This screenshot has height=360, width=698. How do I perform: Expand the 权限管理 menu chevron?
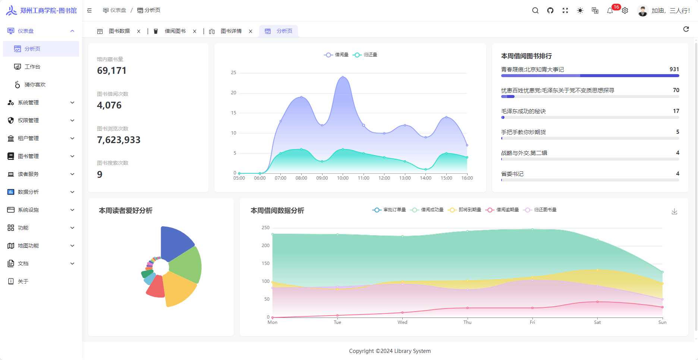(x=72, y=120)
